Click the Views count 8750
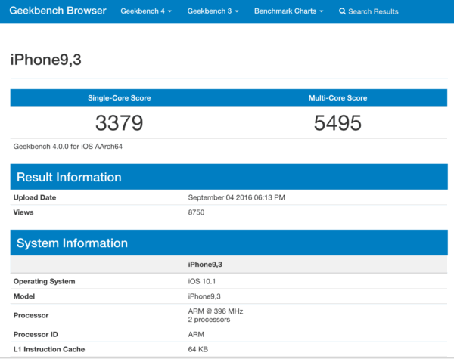Image resolution: width=454 pixels, height=359 pixels. click(196, 212)
